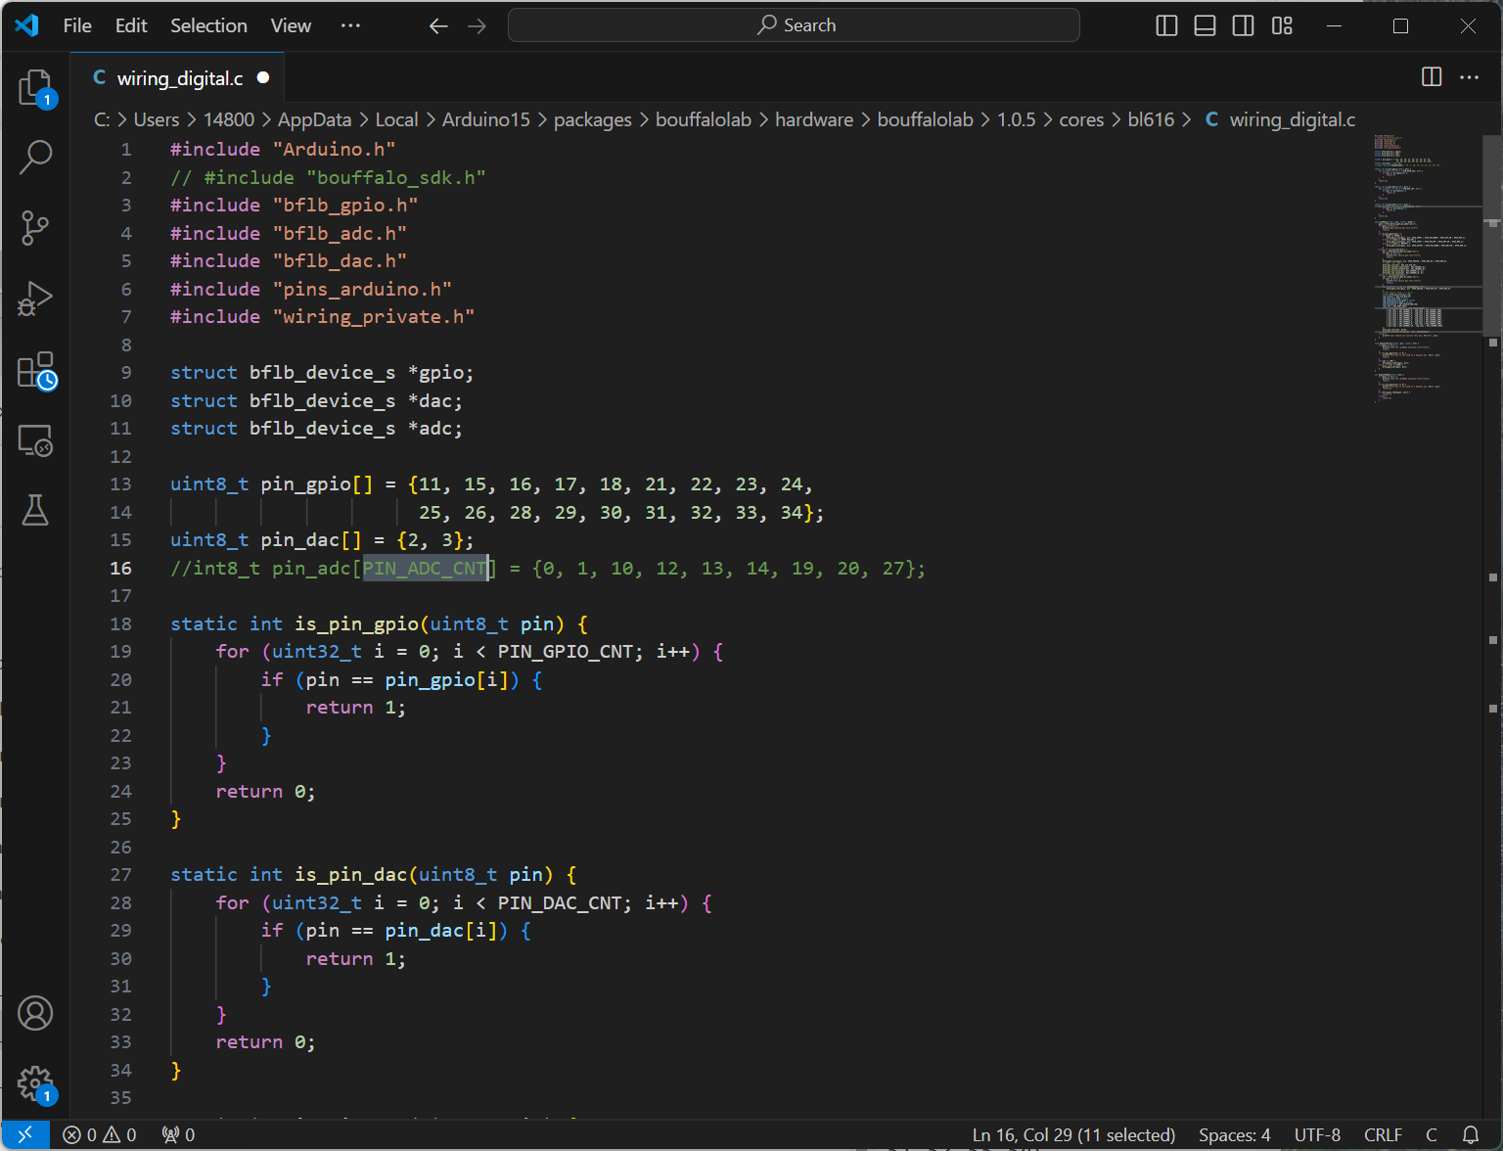Viewport: 1503px width, 1151px height.
Task: Click PIN_DAC_CNT in the for loop
Action: (x=560, y=902)
